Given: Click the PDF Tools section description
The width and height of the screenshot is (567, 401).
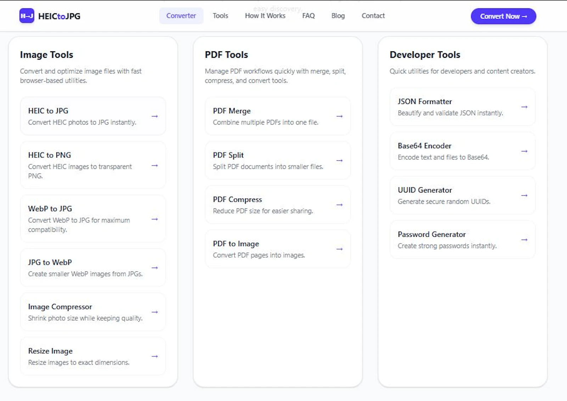Looking at the screenshot, I should (x=275, y=76).
